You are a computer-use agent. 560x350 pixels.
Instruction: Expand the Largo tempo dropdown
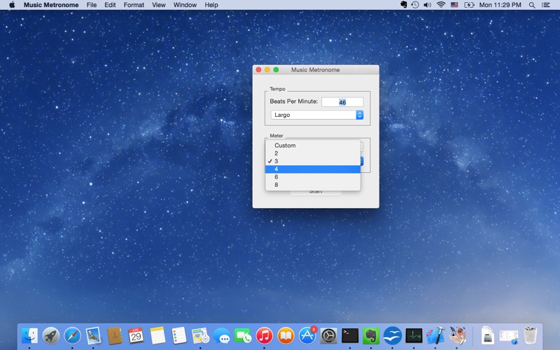click(316, 115)
